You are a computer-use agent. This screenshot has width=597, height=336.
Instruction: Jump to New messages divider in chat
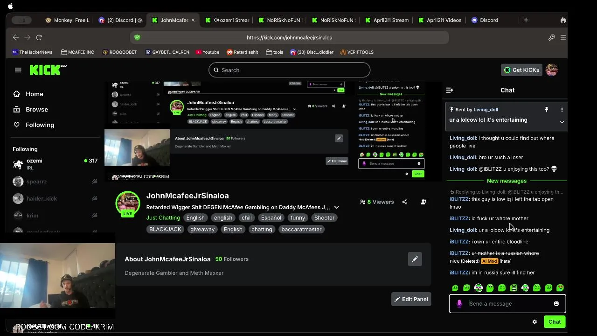click(x=507, y=181)
